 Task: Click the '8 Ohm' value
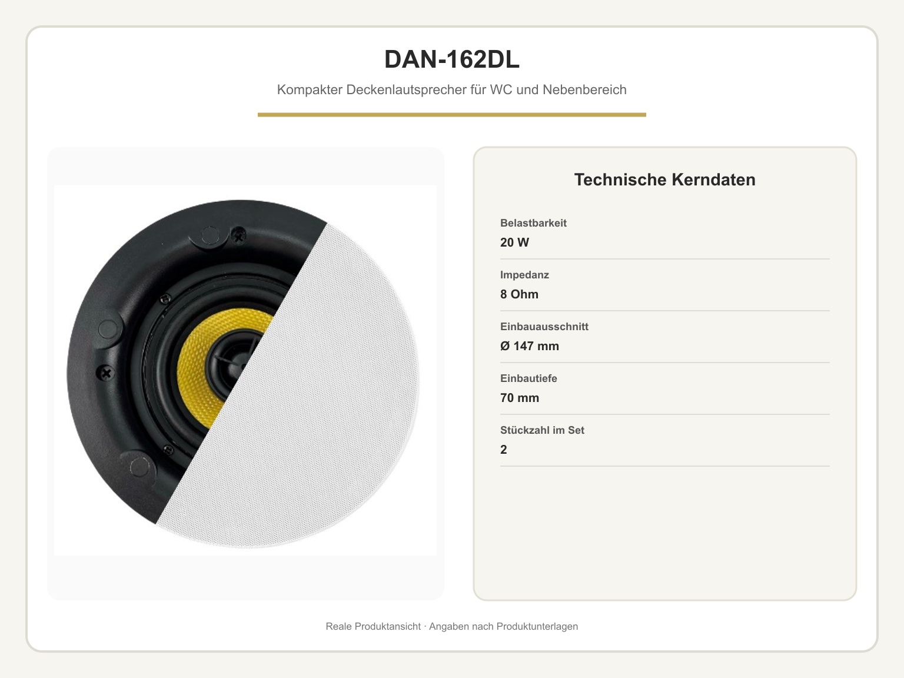[519, 294]
